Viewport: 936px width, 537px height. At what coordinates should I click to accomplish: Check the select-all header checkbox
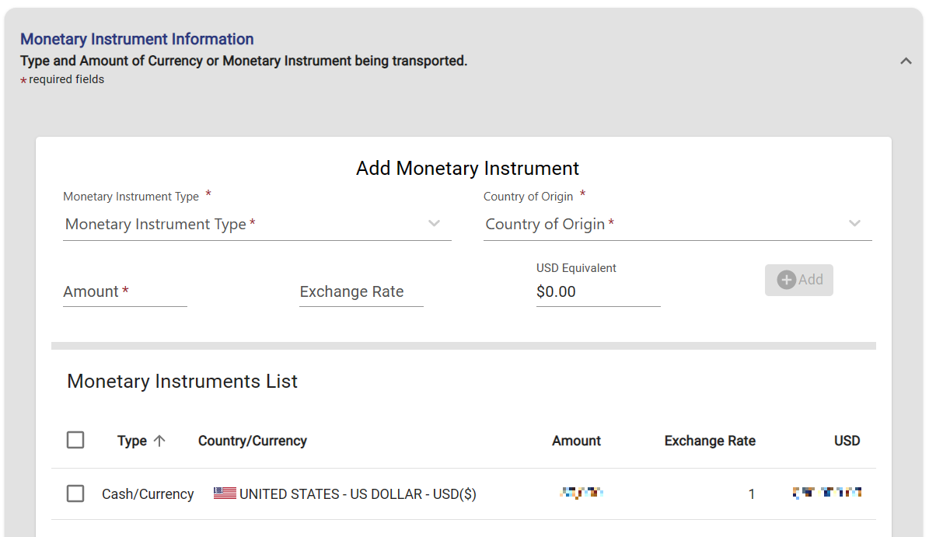tap(75, 441)
